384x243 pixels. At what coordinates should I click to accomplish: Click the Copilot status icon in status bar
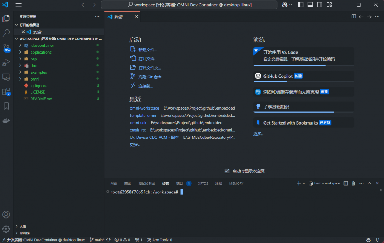pyautogui.click(x=368, y=240)
